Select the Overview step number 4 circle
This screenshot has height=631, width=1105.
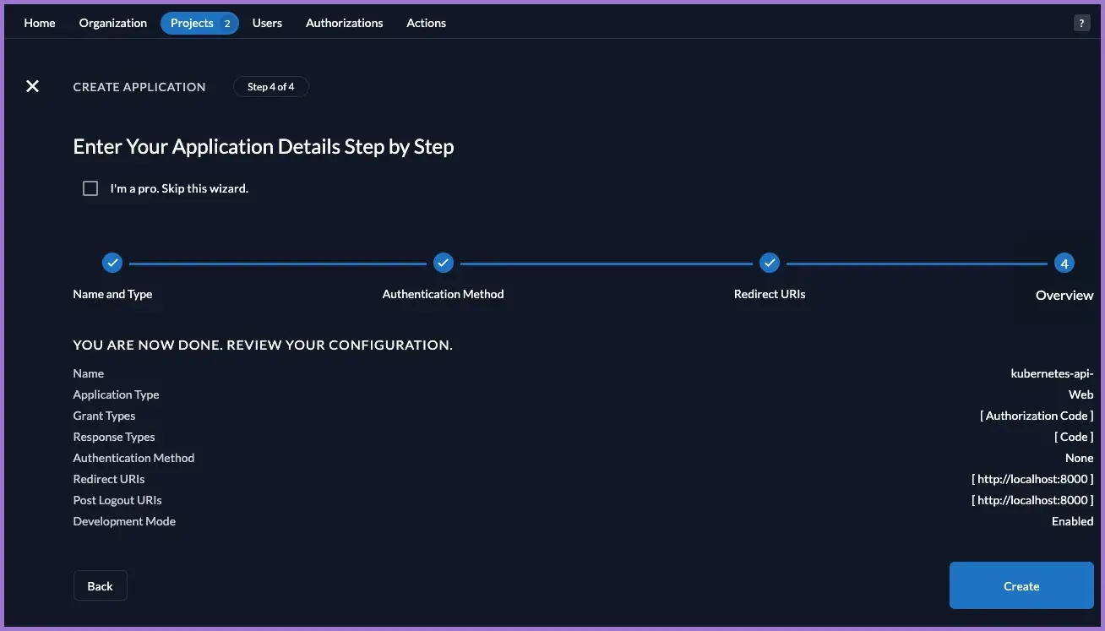tap(1064, 264)
